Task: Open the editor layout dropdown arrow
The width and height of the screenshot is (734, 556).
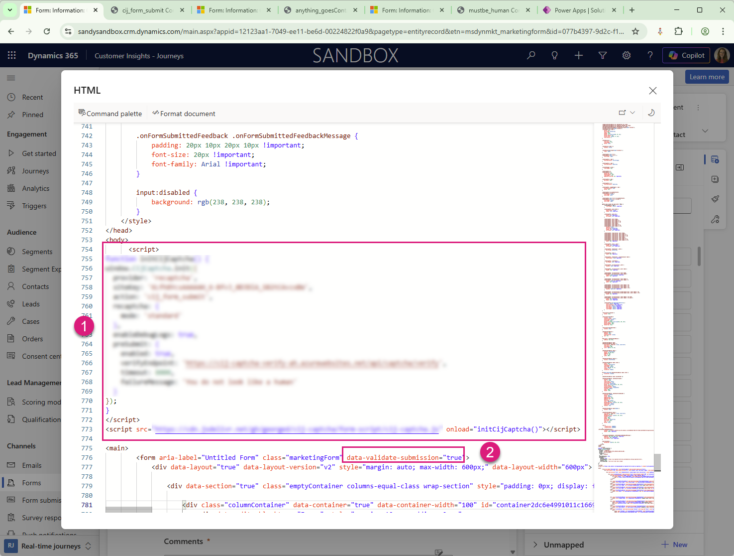Action: tap(632, 113)
